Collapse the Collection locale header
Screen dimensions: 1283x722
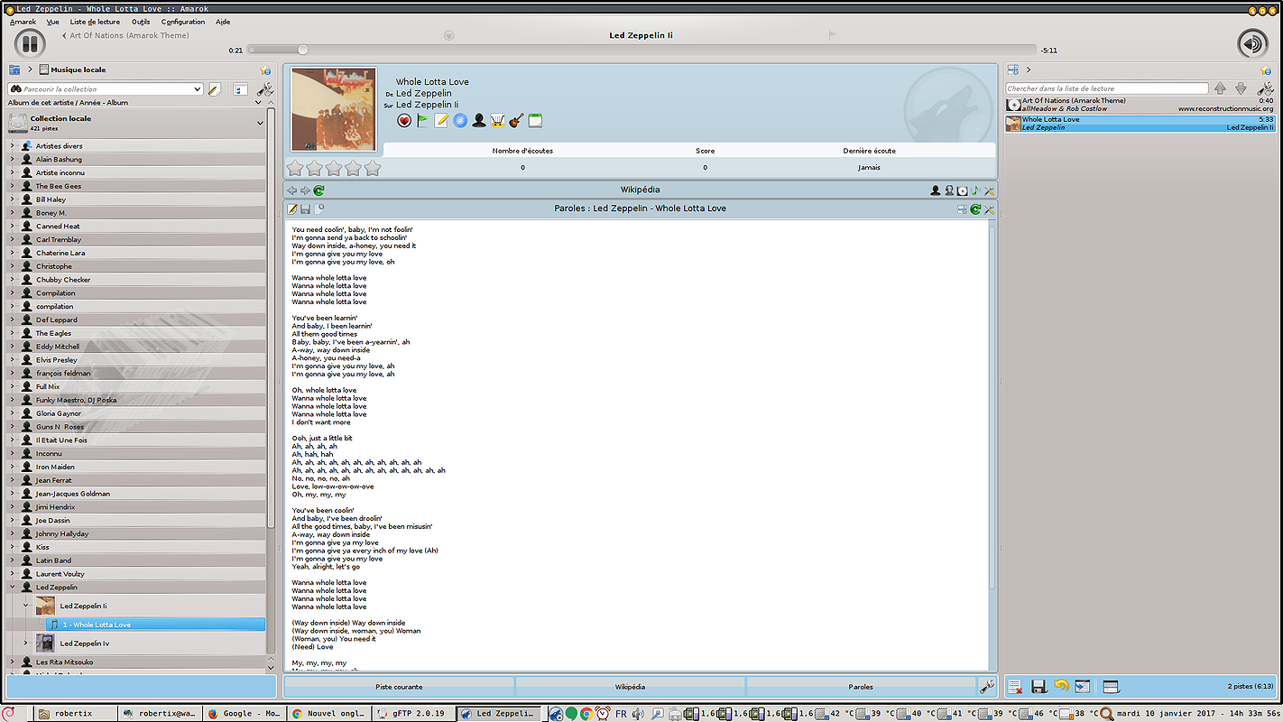[260, 123]
